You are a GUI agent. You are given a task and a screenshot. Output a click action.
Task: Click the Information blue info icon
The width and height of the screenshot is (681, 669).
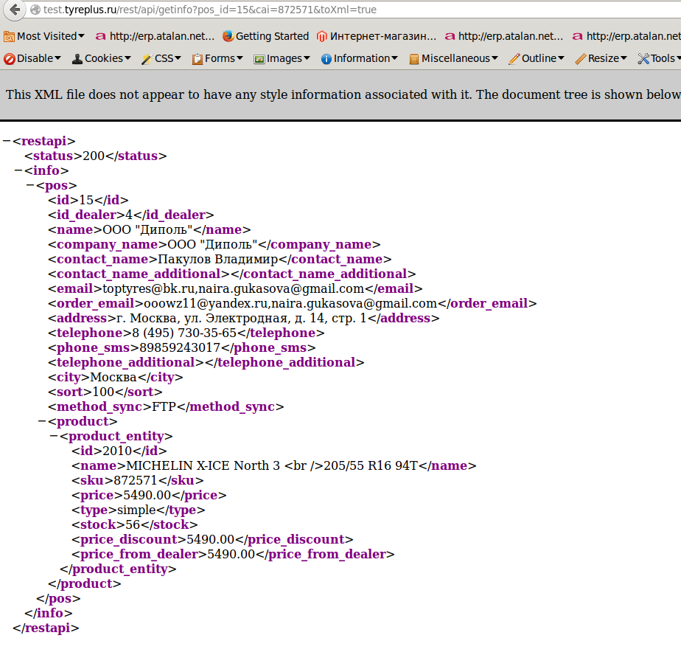tap(326, 59)
